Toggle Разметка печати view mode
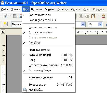 point(49,15)
